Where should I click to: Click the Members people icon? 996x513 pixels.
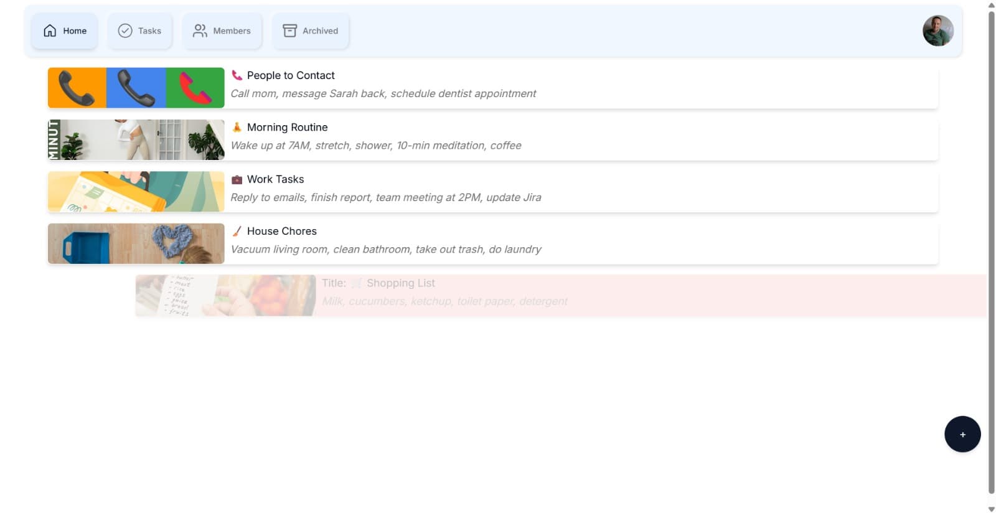[200, 31]
